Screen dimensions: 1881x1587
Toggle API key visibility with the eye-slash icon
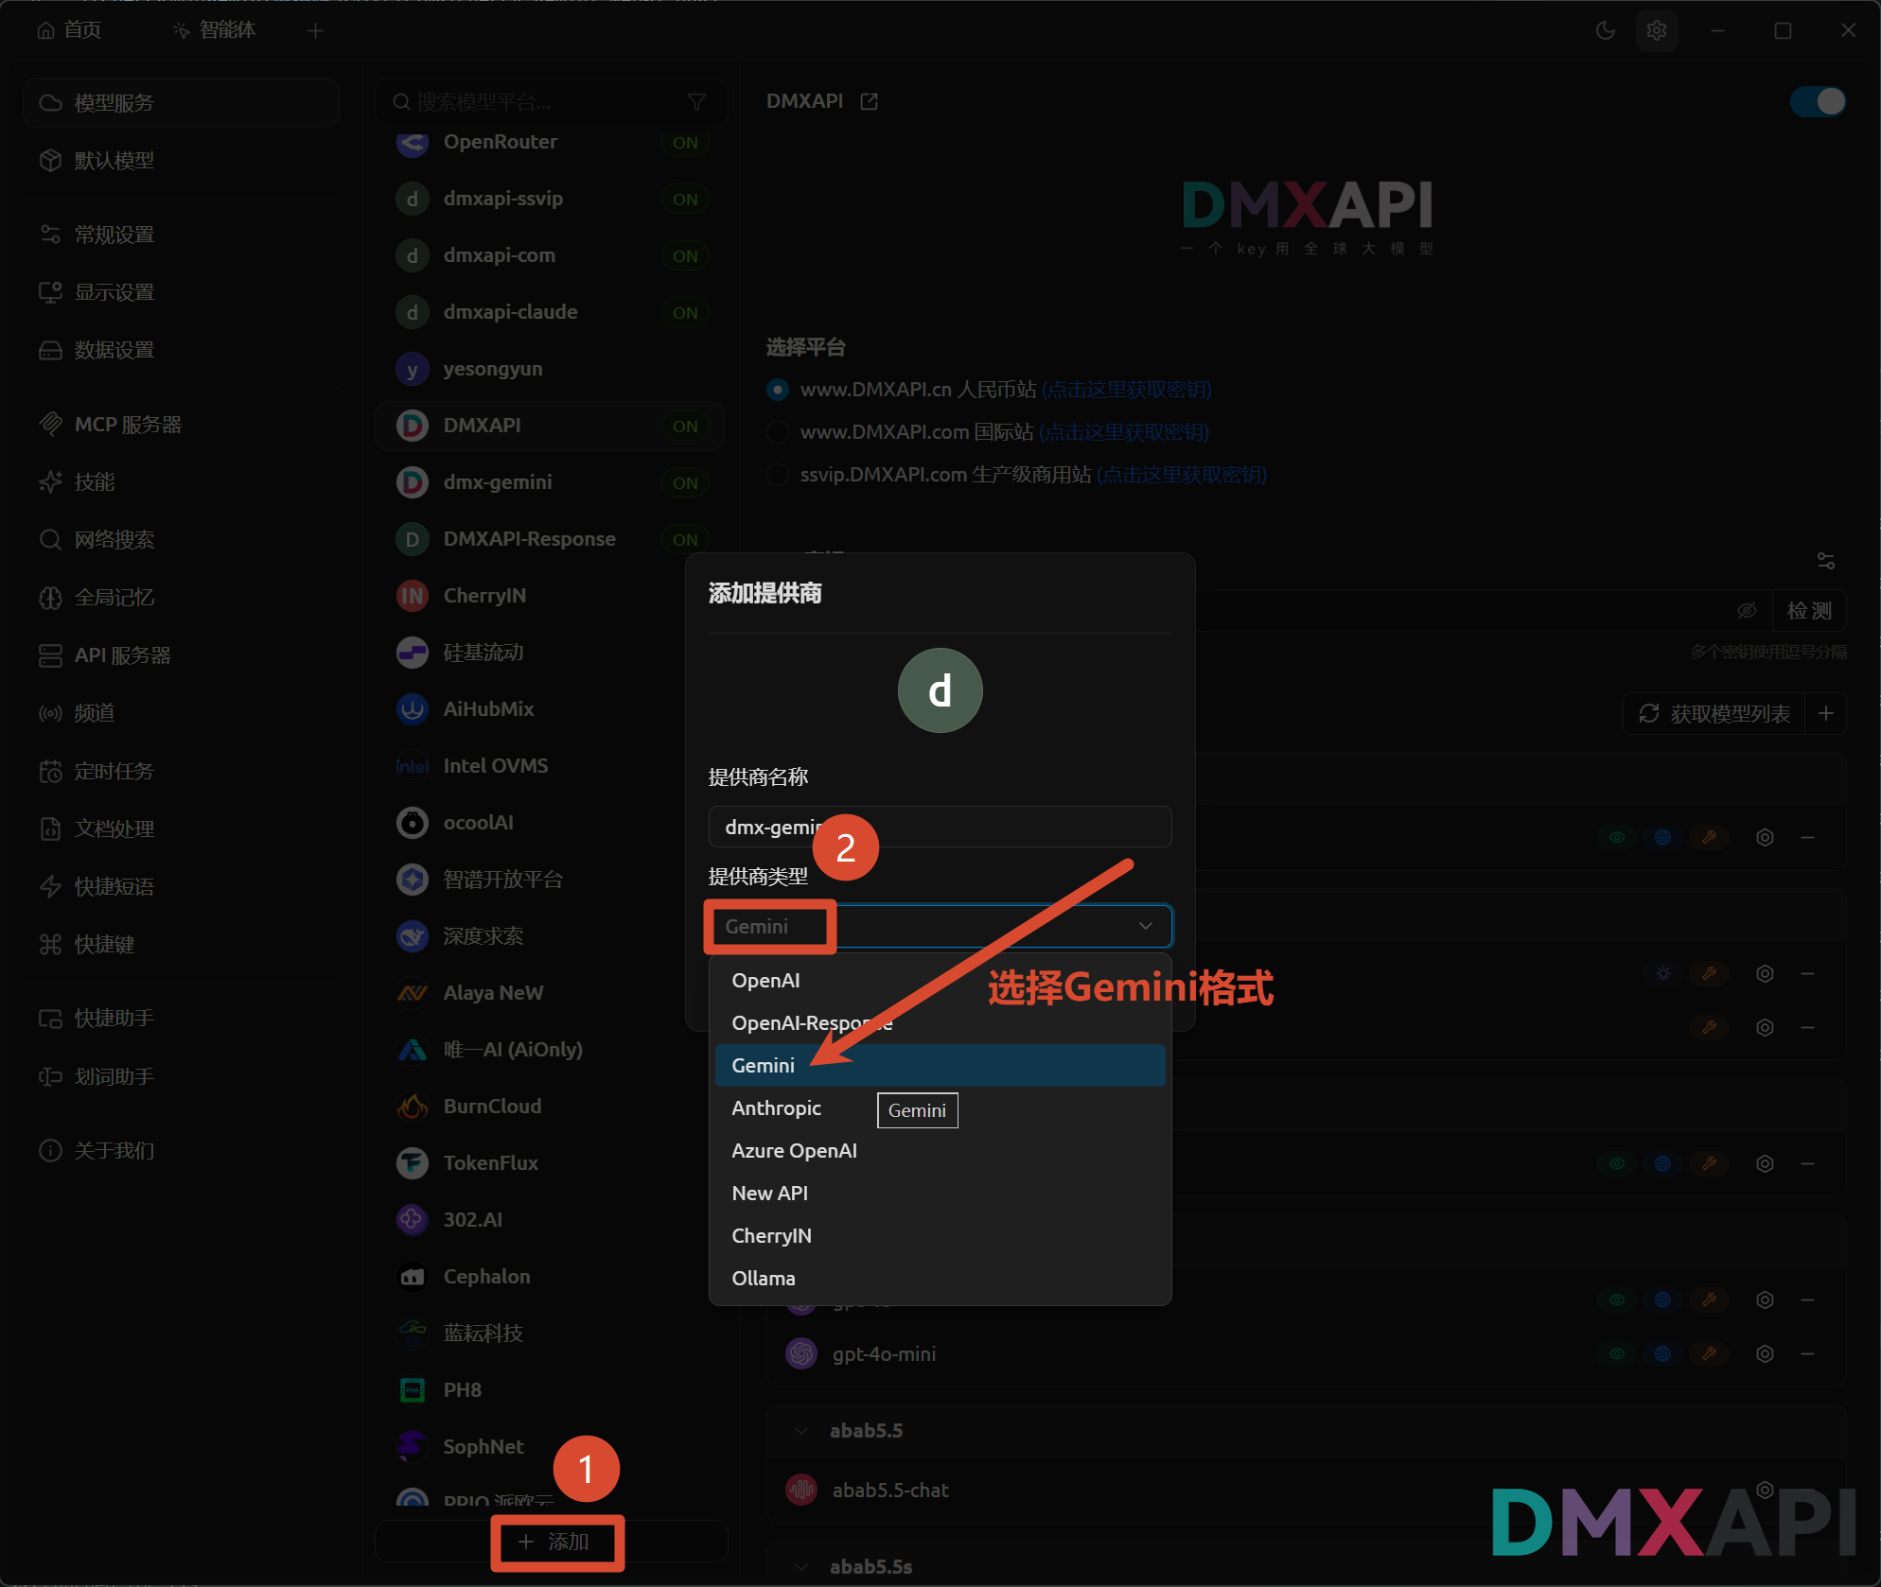[x=1747, y=611]
